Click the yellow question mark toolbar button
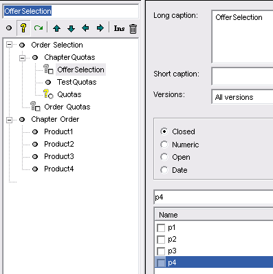Screen dimensions: 273x274 pos(23,28)
